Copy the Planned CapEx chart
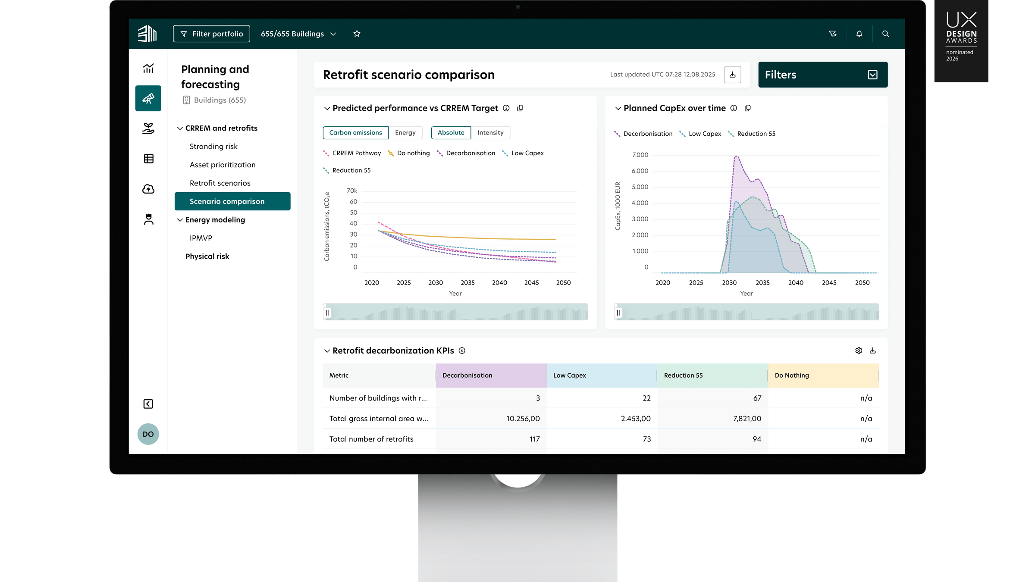The width and height of the screenshot is (1035, 582). coord(748,108)
